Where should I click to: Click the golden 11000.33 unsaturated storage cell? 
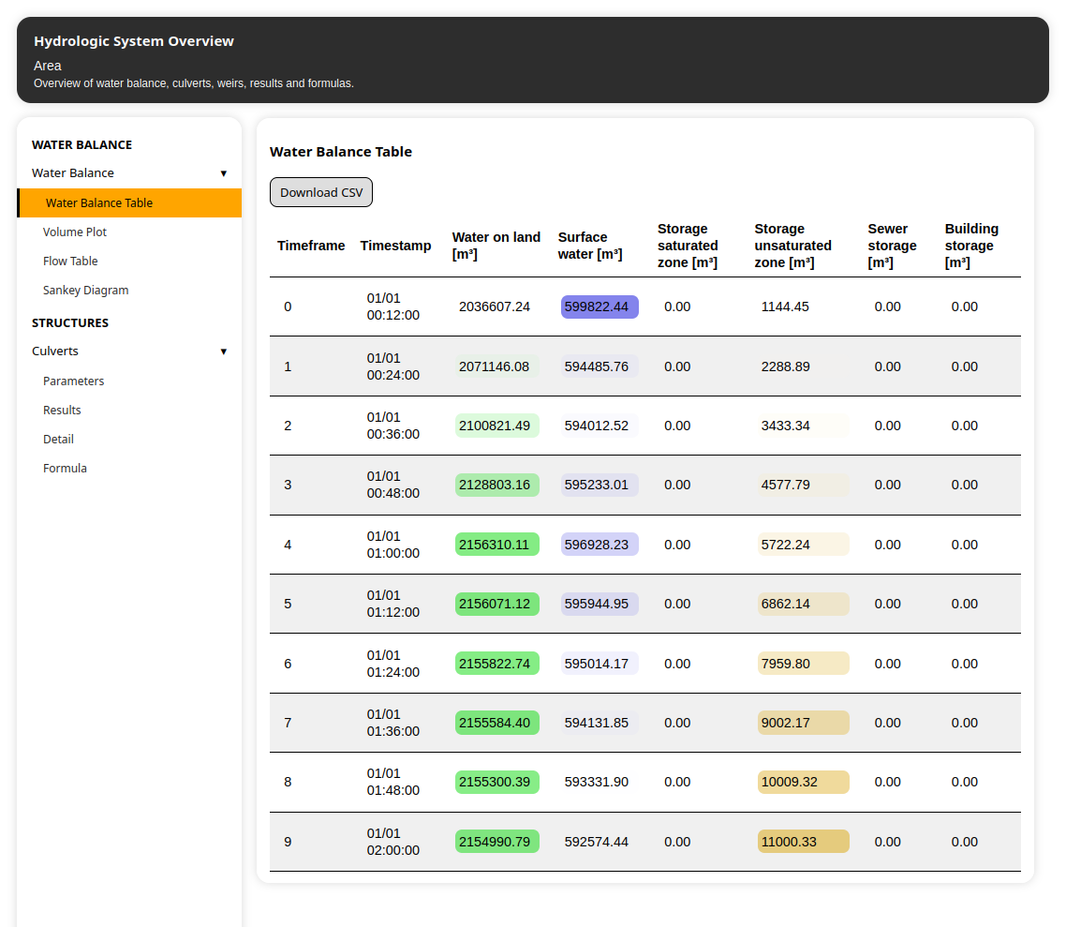[x=803, y=842]
